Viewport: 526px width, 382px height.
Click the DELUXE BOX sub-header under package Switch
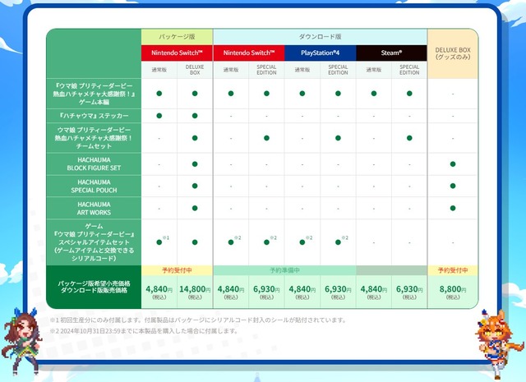[x=195, y=70]
